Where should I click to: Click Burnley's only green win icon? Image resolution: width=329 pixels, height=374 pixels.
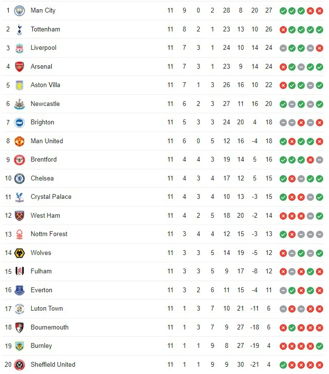point(319,346)
